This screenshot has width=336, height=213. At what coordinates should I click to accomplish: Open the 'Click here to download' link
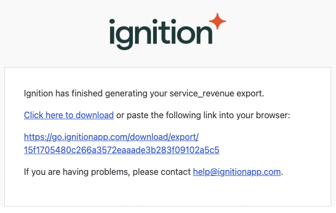pyautogui.click(x=69, y=115)
